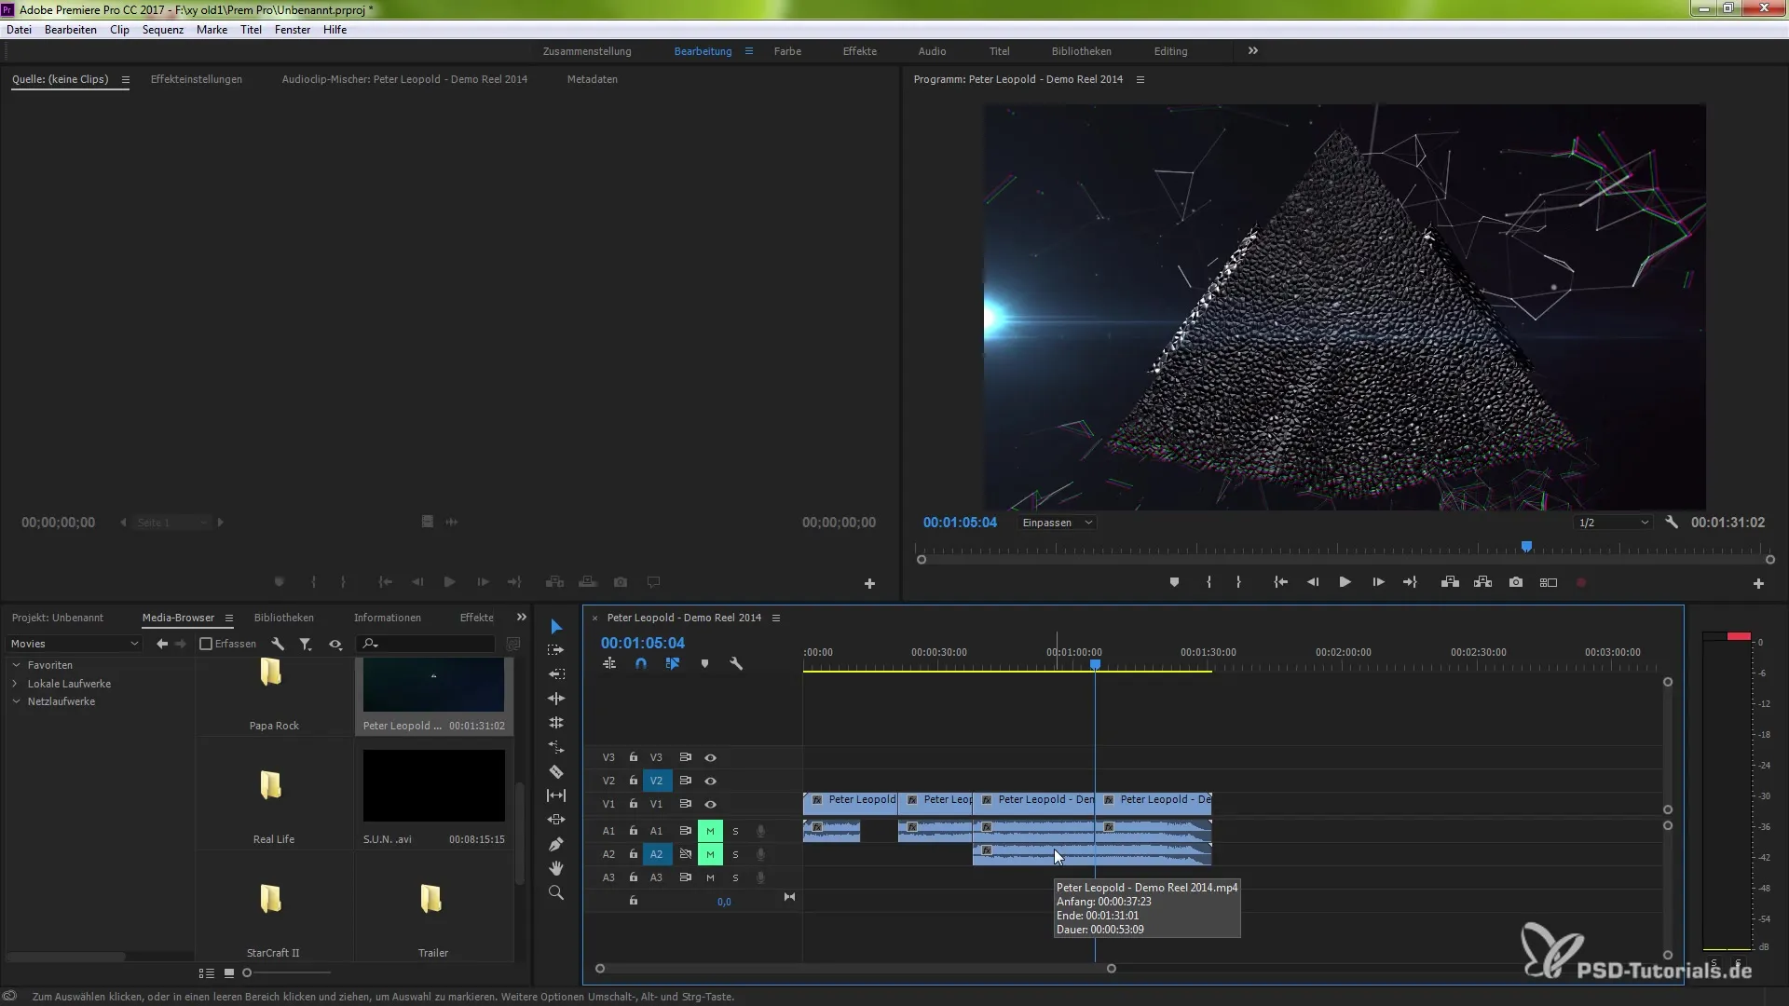Toggle mute on audio track A2
1789x1006 pixels.
tap(710, 854)
